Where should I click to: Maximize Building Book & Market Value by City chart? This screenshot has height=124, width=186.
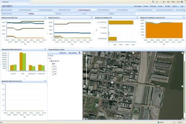point(45,49)
